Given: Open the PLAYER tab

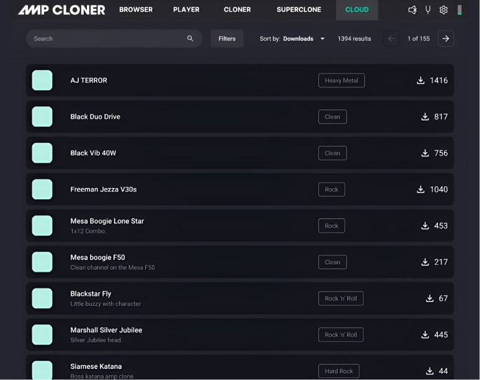Looking at the screenshot, I should click(186, 10).
